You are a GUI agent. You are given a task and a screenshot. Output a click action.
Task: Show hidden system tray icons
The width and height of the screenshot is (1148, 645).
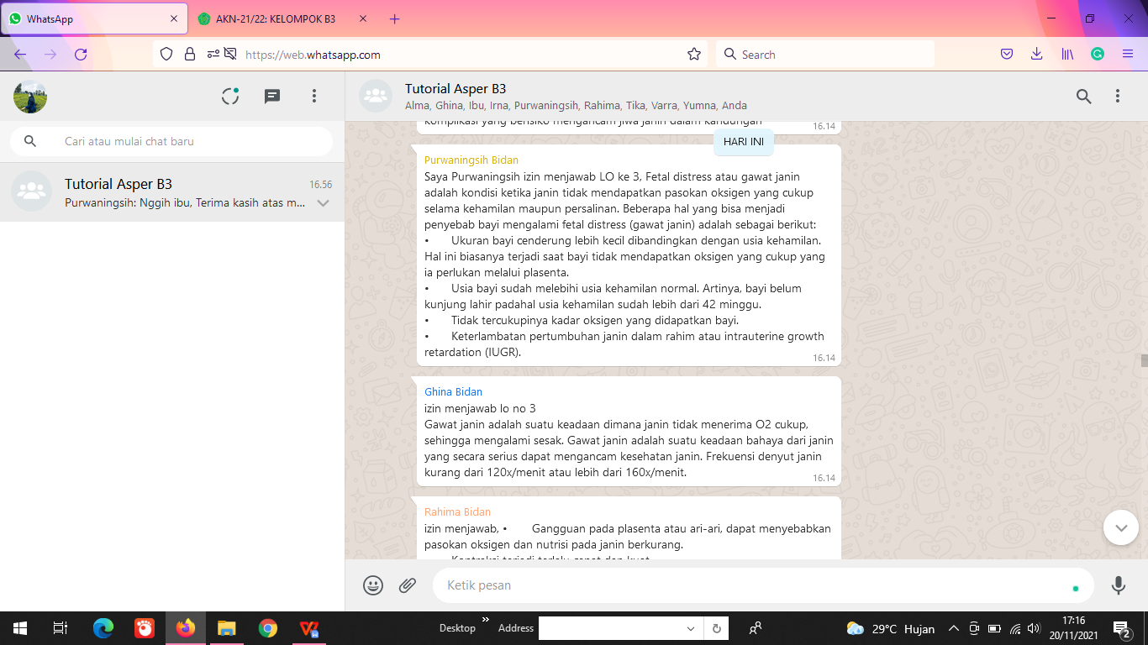click(x=953, y=628)
